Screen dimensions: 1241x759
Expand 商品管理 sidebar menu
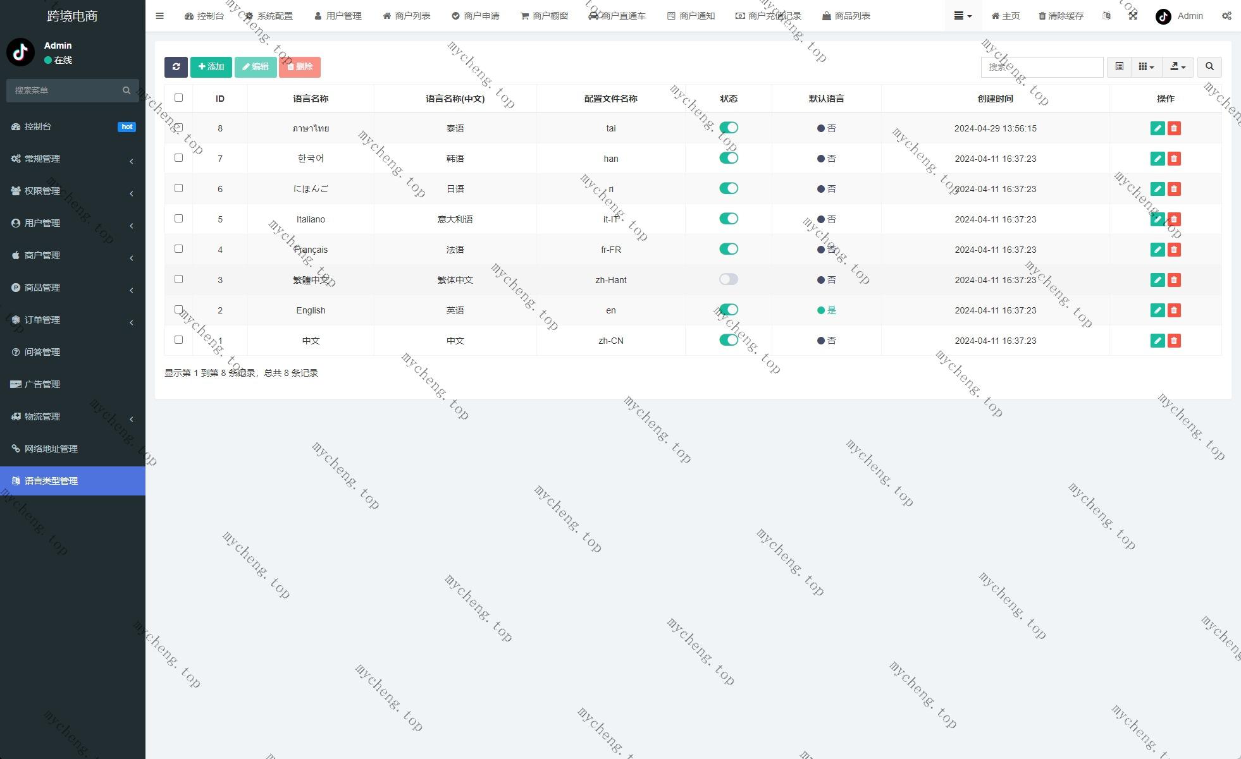click(73, 288)
